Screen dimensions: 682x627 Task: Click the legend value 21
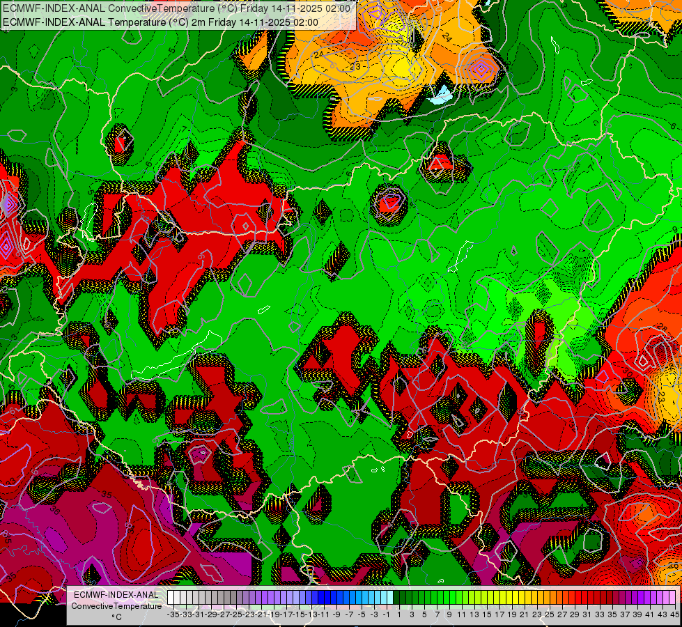pyautogui.click(x=525, y=615)
